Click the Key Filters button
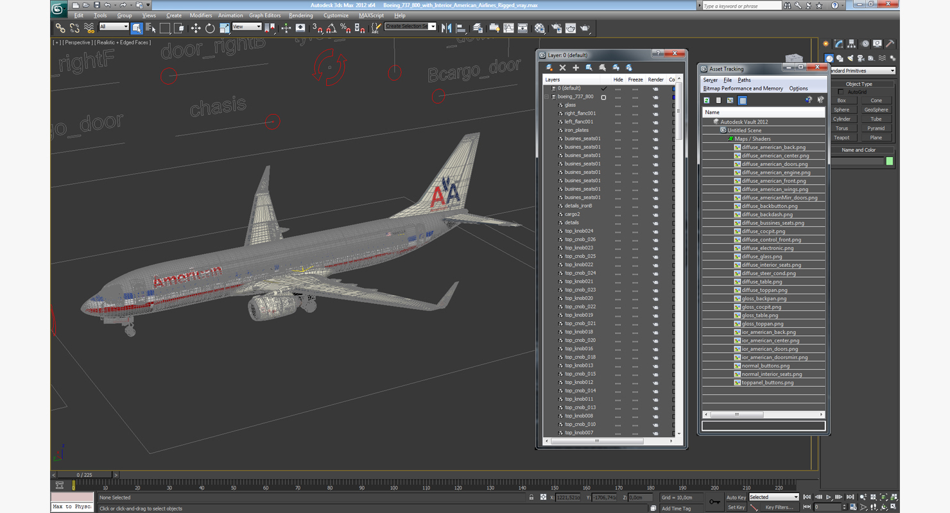Viewport: 950px width, 513px height. coord(778,507)
